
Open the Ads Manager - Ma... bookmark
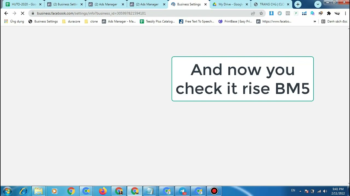coord(119,22)
